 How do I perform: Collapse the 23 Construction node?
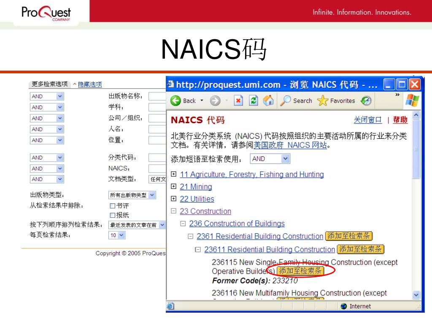click(x=173, y=211)
